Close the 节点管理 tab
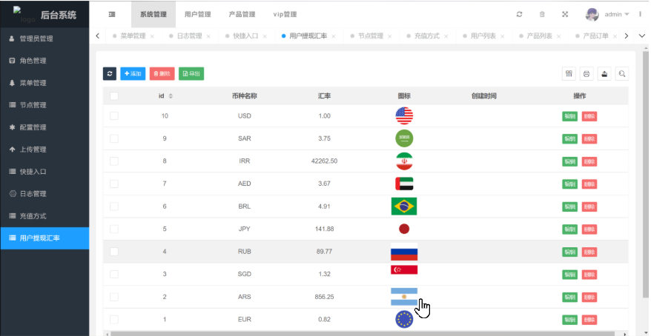Image resolution: width=651 pixels, height=336 pixels. coord(389,36)
